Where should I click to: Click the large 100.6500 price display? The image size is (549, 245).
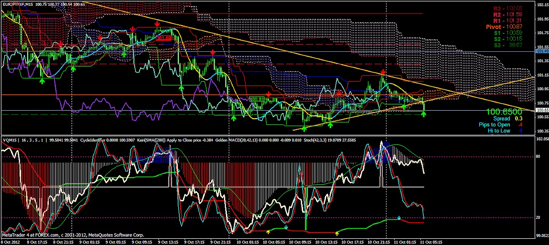point(504,111)
